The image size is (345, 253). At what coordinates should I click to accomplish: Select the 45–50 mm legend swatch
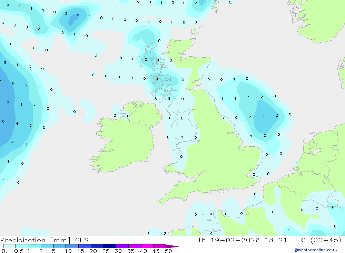click(x=160, y=246)
